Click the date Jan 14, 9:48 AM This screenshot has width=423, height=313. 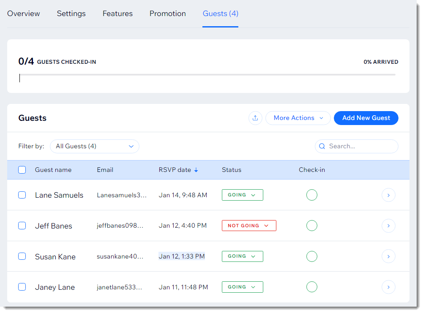pos(183,195)
